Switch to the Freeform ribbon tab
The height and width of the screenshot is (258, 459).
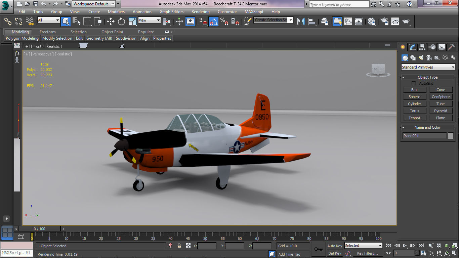(x=48, y=32)
